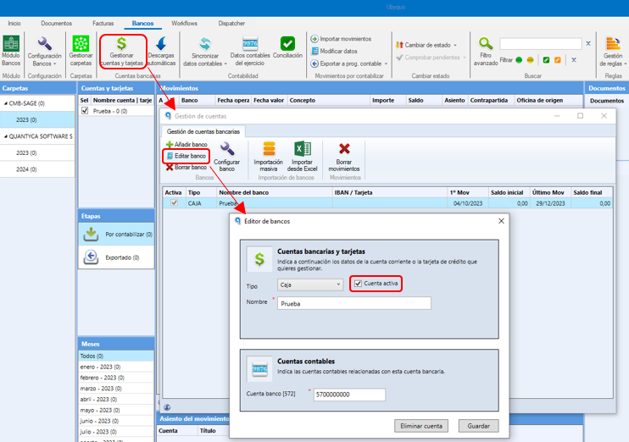The width and height of the screenshot is (629, 442).
Task: Select month marzo - 2023 (0)
Action: tap(116, 389)
